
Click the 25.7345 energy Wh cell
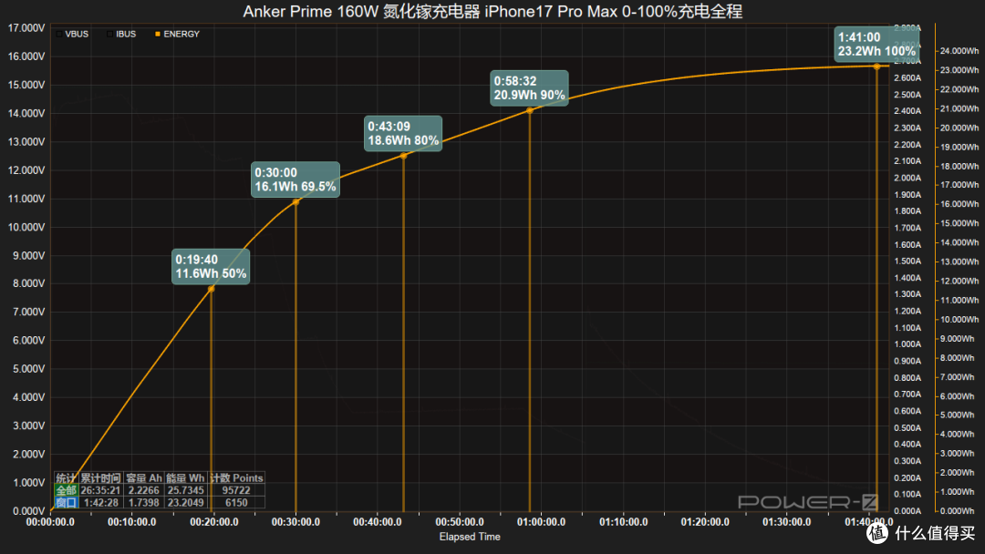185,490
